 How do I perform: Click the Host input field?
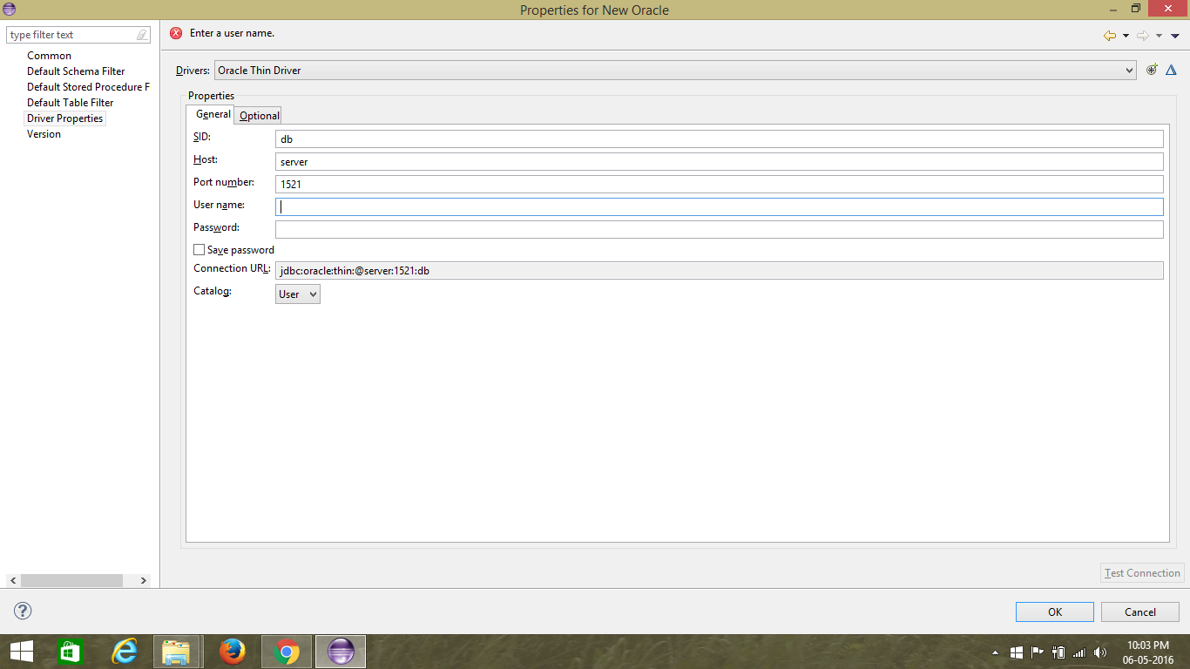click(x=720, y=161)
